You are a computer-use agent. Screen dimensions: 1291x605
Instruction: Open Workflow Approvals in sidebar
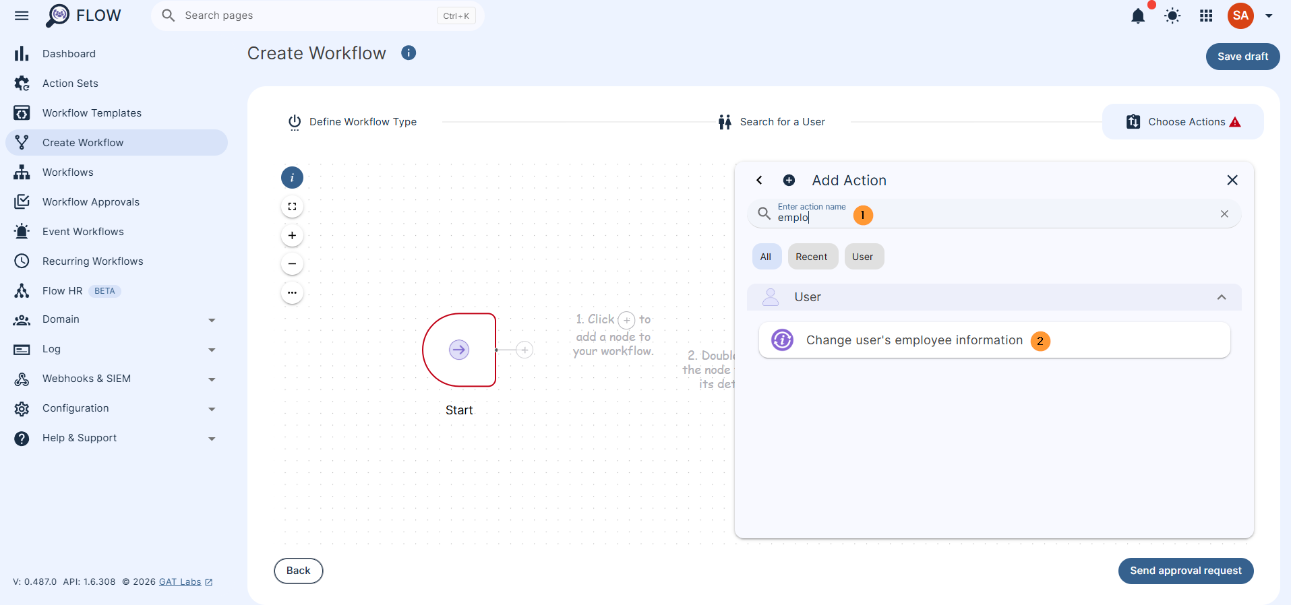pyautogui.click(x=117, y=202)
